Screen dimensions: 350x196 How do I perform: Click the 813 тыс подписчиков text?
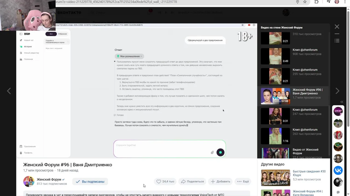pyautogui.click(x=52, y=184)
